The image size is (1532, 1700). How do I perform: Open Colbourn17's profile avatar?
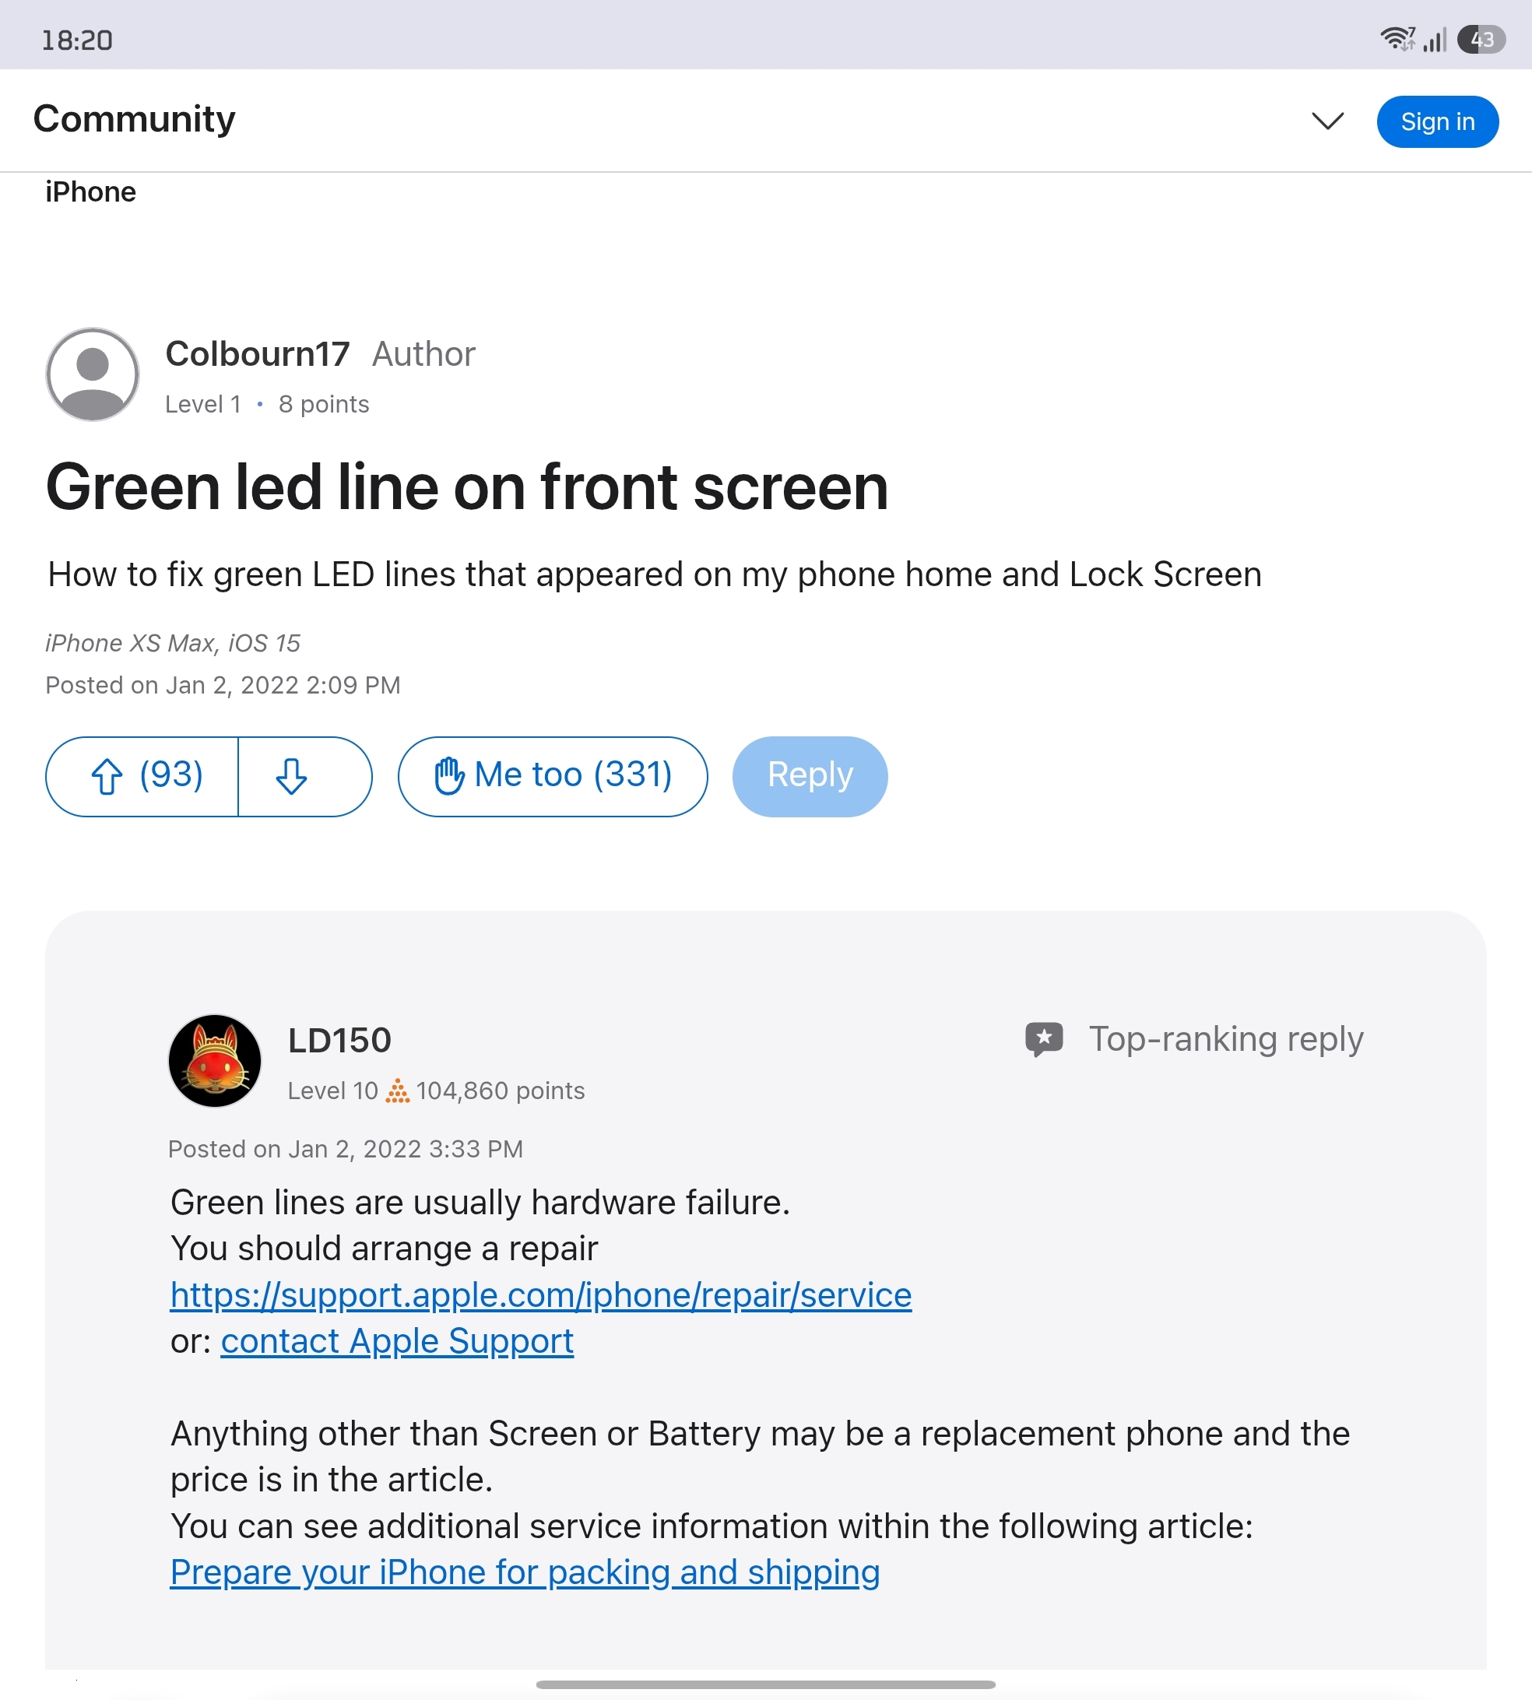point(93,374)
